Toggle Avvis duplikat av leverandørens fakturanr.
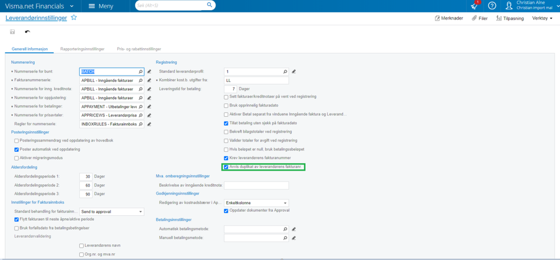560x260 pixels. [x=226, y=166]
